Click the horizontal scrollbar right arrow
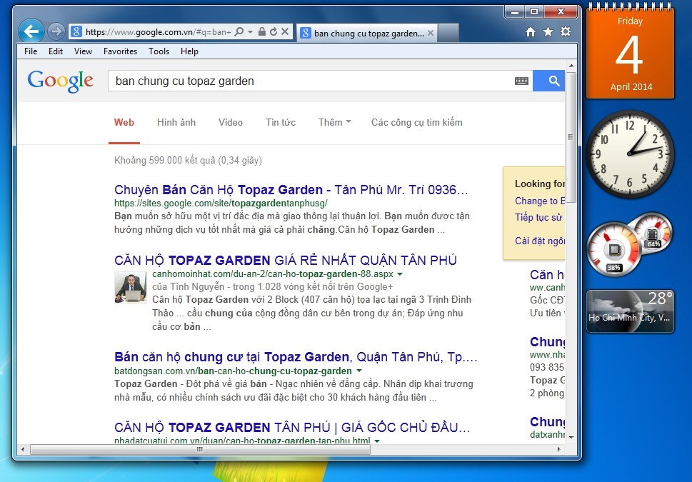692x482 pixels. click(559, 449)
